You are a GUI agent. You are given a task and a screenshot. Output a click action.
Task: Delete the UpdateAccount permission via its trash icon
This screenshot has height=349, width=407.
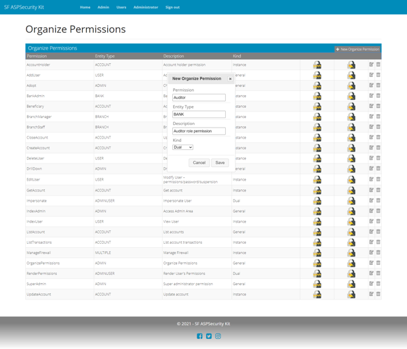(x=379, y=294)
